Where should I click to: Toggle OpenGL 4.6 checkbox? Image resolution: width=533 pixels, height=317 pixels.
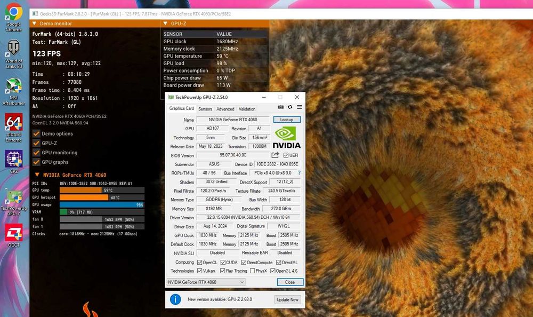pos(272,271)
